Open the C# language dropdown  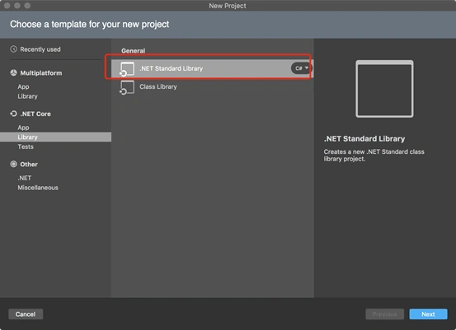302,68
